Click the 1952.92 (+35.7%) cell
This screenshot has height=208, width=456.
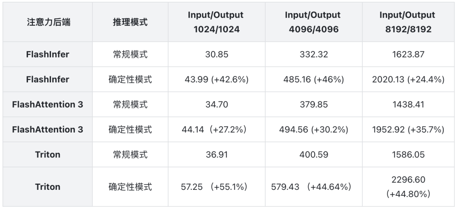pyautogui.click(x=407, y=130)
